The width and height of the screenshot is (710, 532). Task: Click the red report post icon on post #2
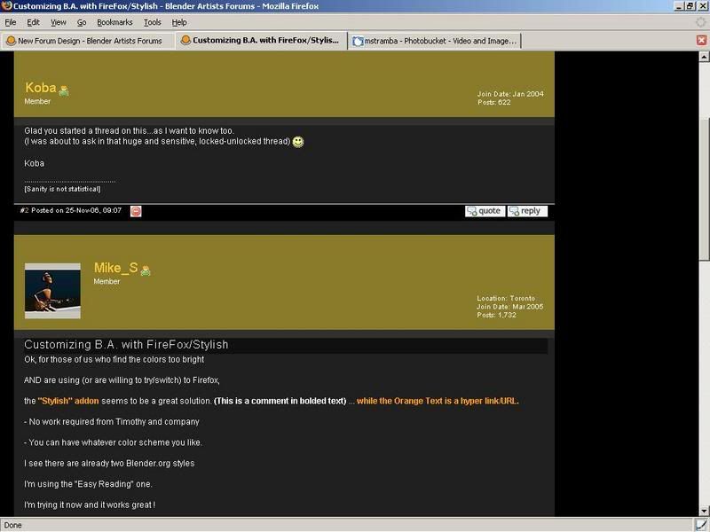(136, 211)
